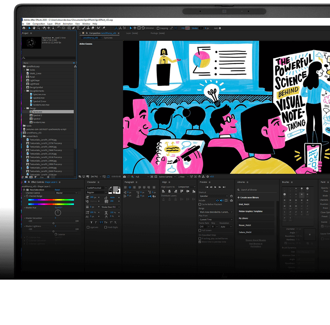Enable Full Screen preview
The width and height of the screenshot is (330, 325).
pos(200,230)
